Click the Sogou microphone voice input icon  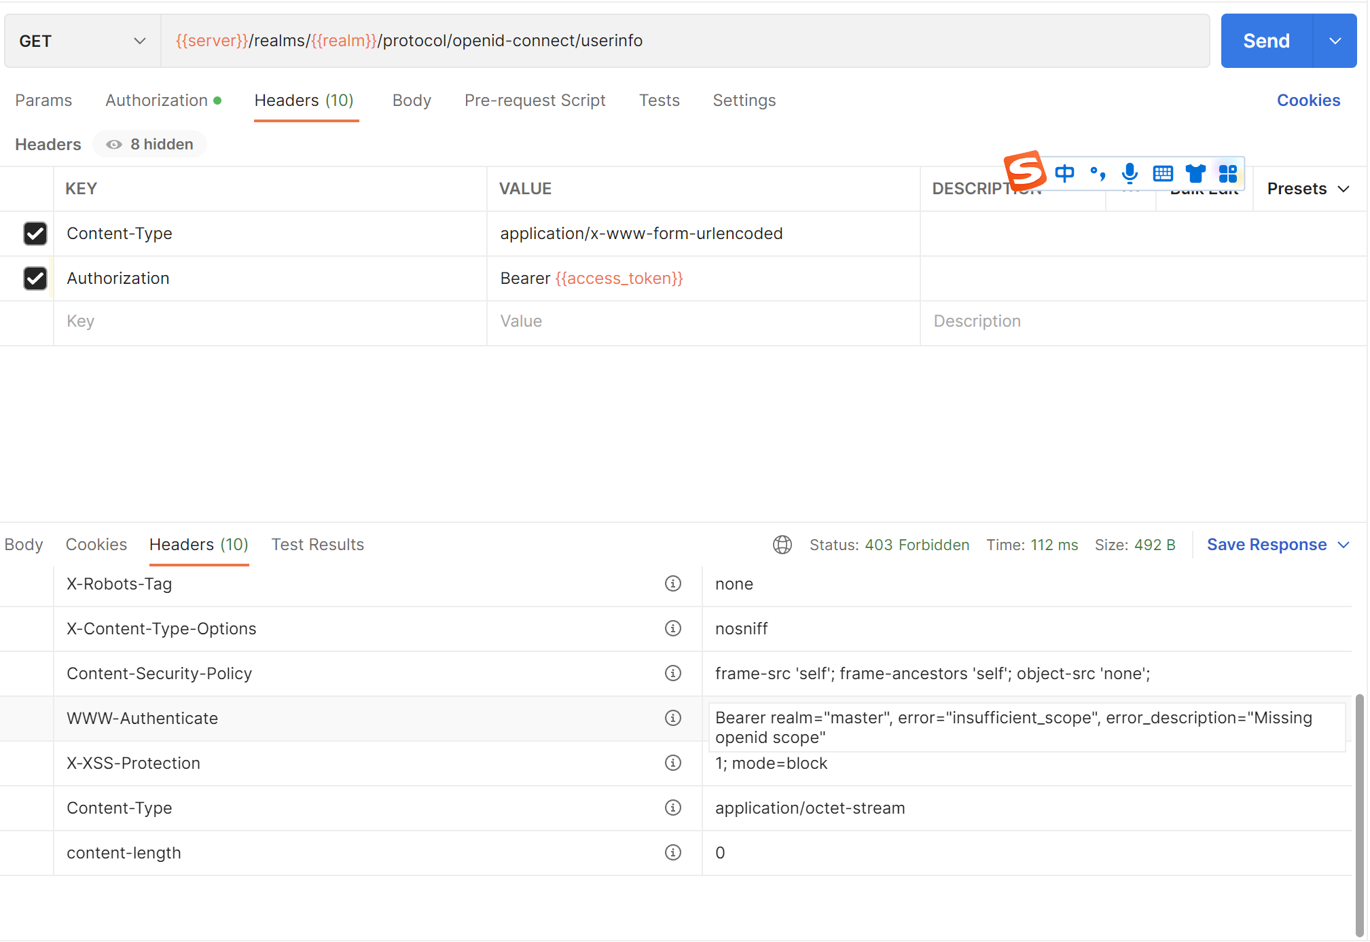1130,173
